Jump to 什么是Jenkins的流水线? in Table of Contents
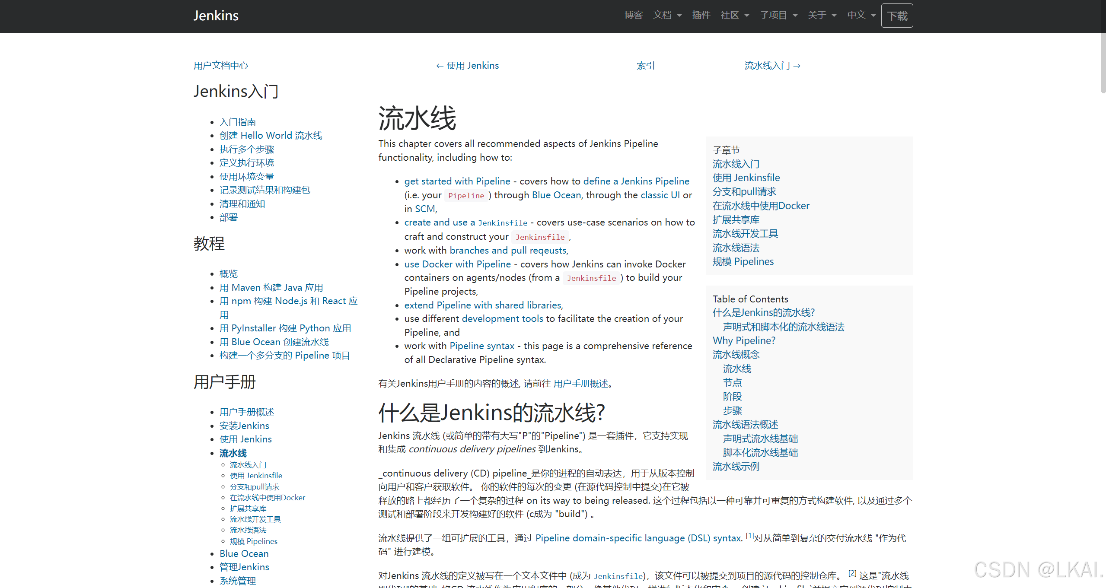This screenshot has height=588, width=1106. point(764,313)
